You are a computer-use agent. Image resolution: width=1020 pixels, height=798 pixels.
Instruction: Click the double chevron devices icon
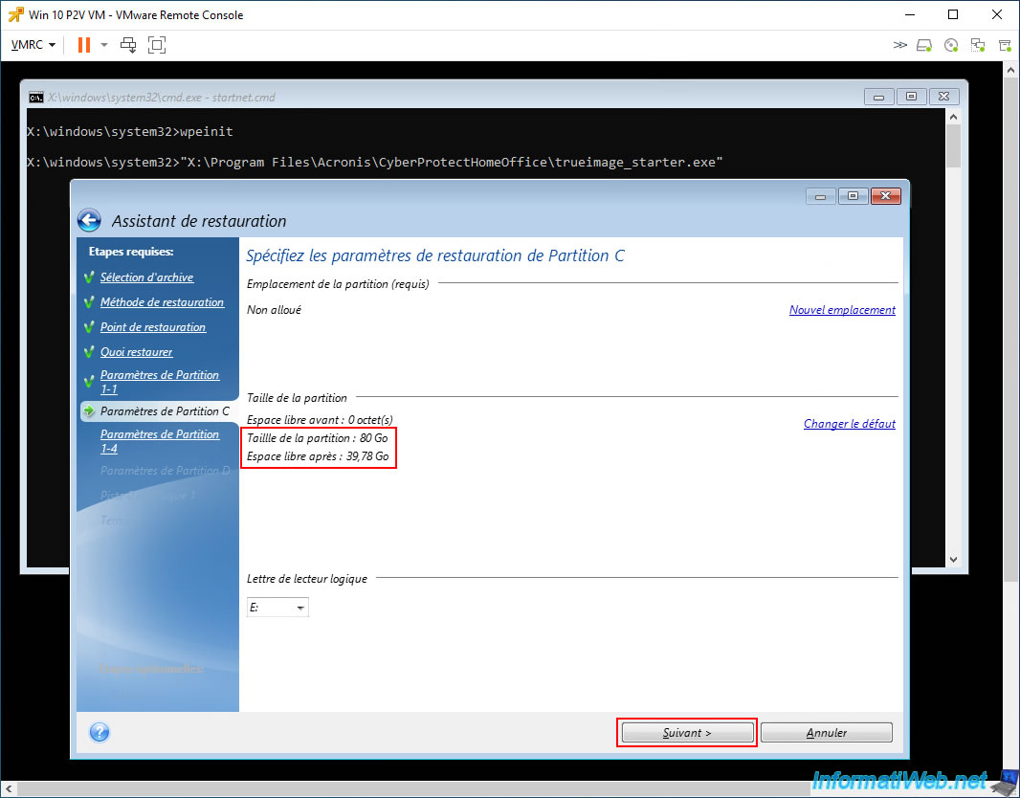pyautogui.click(x=899, y=45)
